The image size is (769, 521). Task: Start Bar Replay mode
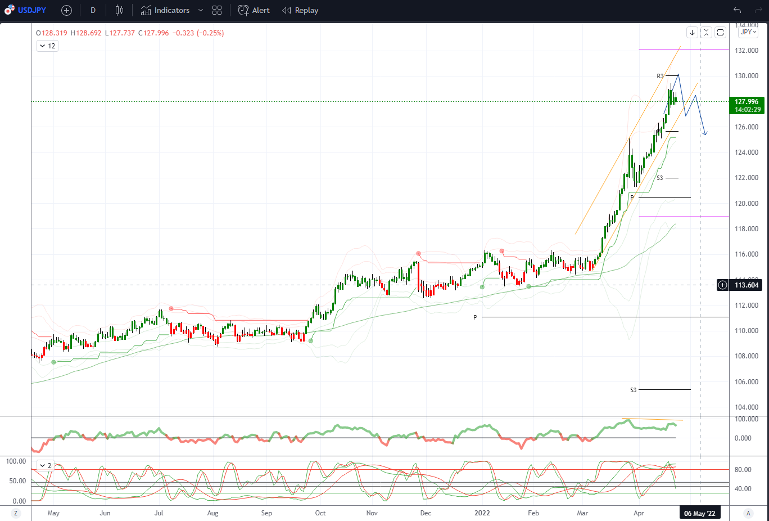coord(300,10)
